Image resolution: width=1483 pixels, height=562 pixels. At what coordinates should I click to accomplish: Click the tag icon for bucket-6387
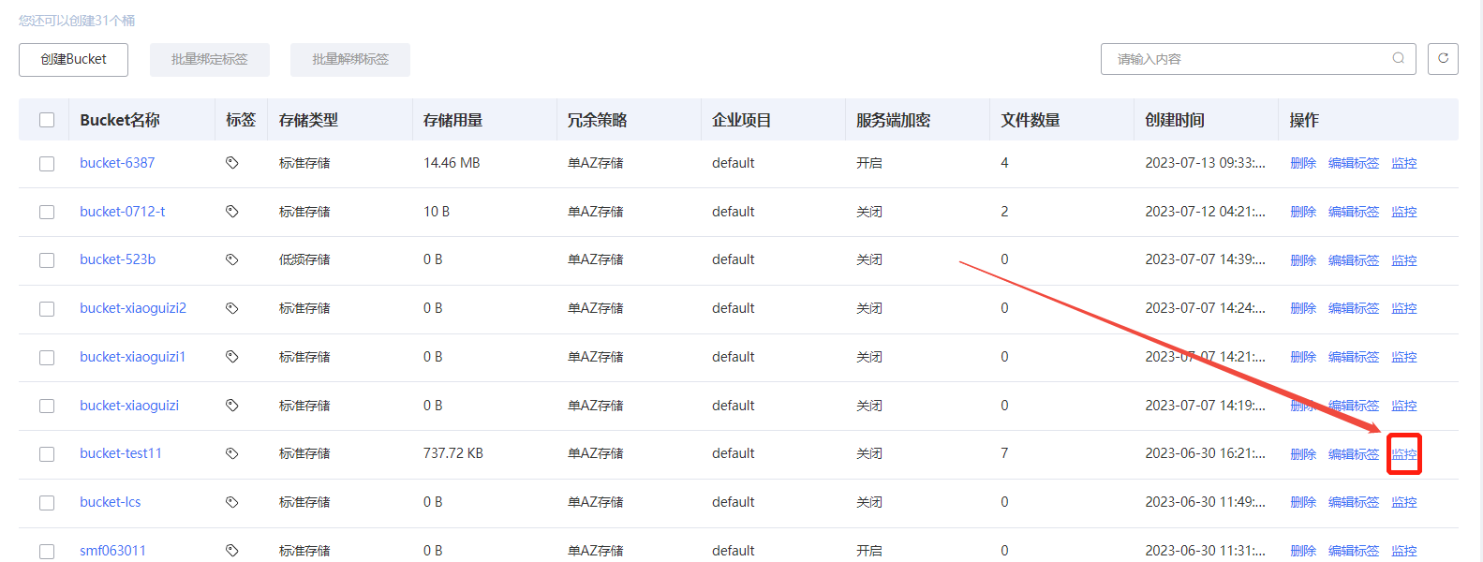pyautogui.click(x=231, y=163)
